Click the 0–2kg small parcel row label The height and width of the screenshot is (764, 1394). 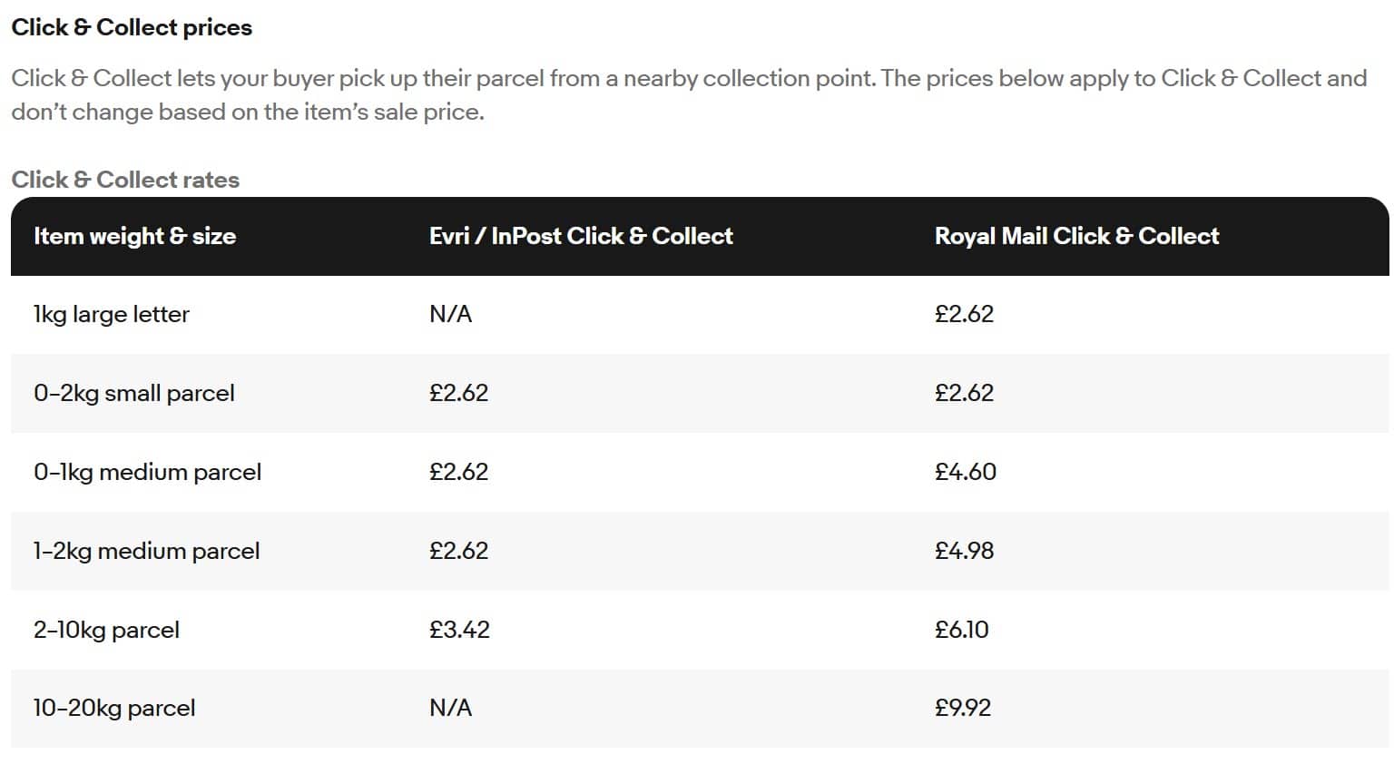click(x=134, y=393)
